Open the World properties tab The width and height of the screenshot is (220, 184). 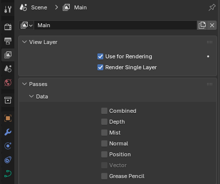[x=8, y=83]
